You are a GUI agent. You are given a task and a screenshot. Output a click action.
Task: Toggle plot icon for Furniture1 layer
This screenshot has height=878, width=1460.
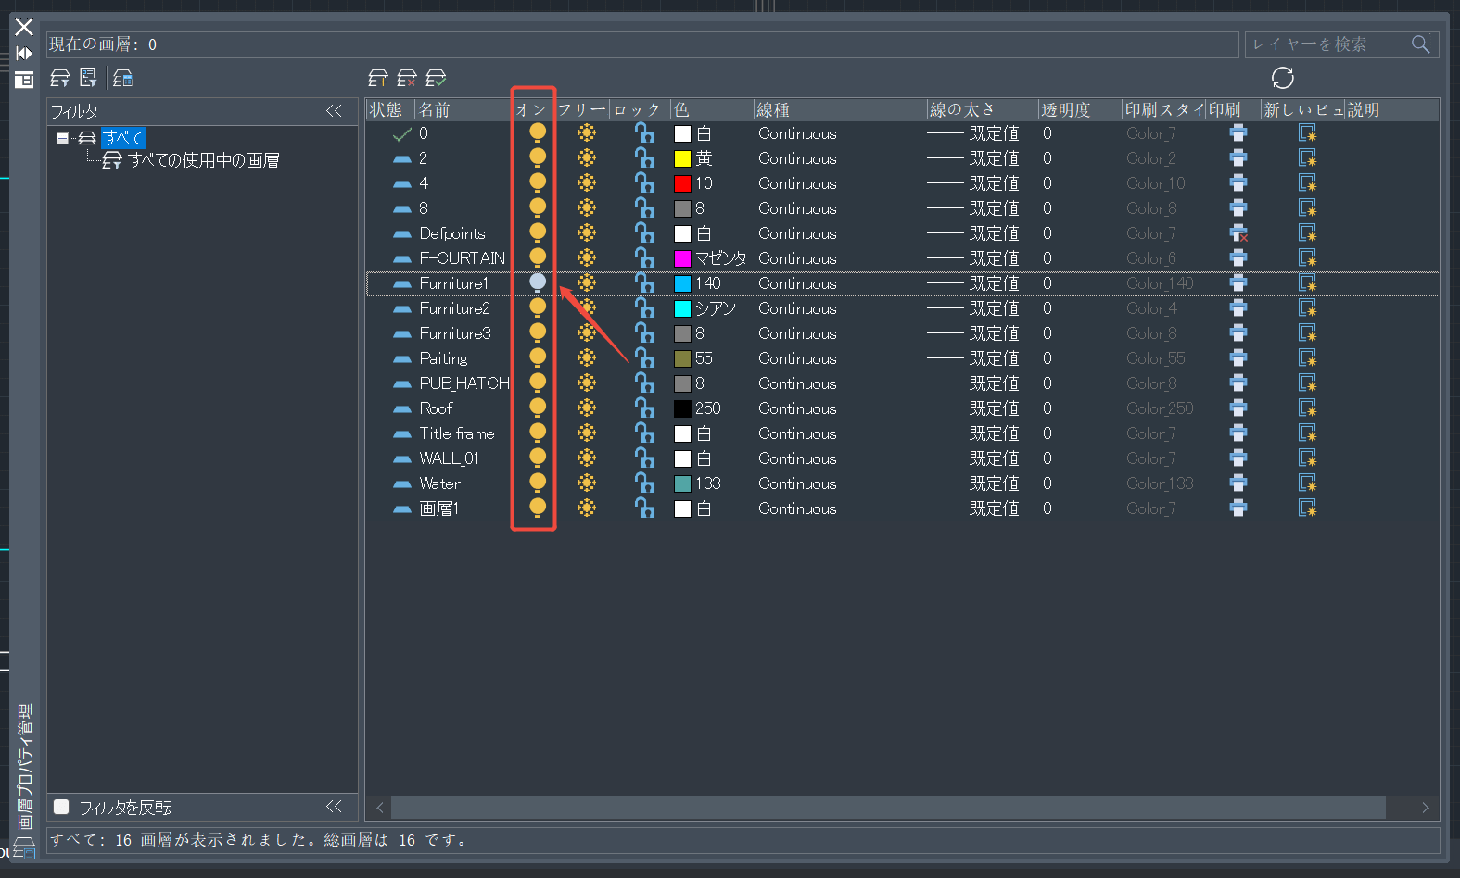click(x=1238, y=283)
